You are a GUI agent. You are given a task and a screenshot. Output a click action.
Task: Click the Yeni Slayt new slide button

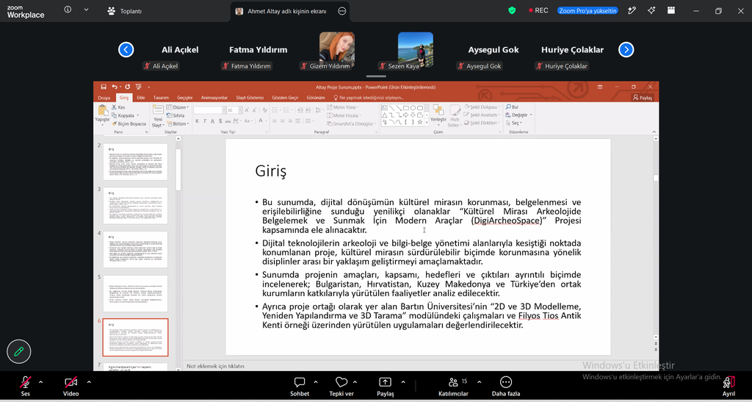157,116
